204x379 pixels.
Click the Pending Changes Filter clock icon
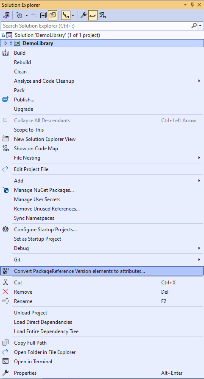point(20,15)
